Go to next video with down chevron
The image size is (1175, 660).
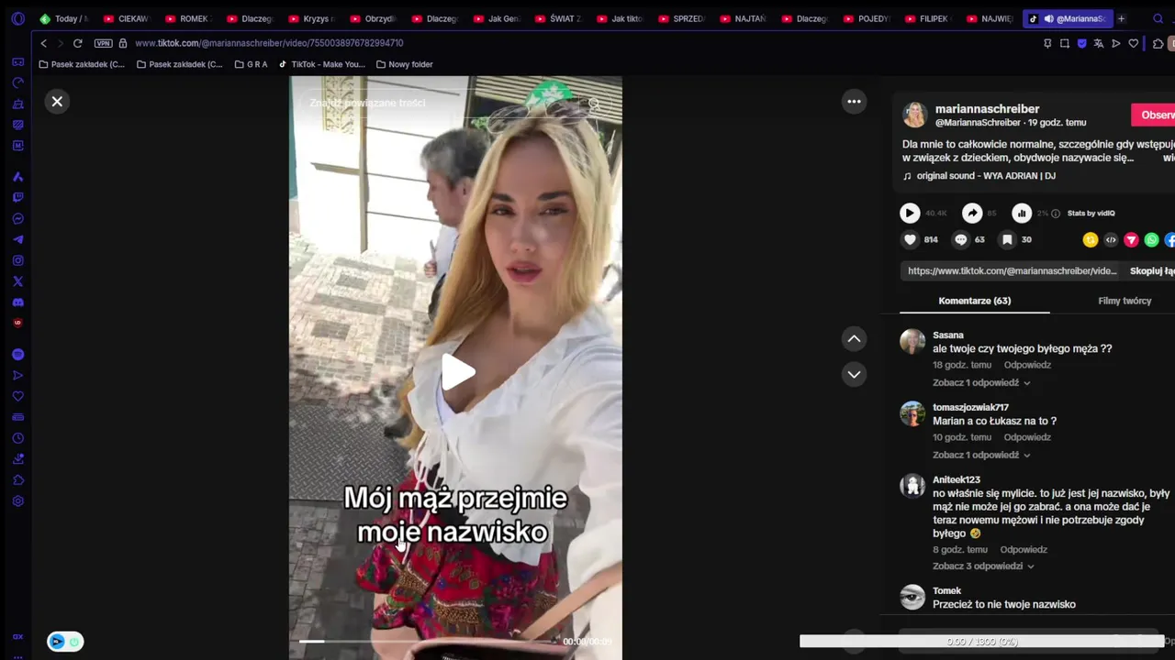854,374
